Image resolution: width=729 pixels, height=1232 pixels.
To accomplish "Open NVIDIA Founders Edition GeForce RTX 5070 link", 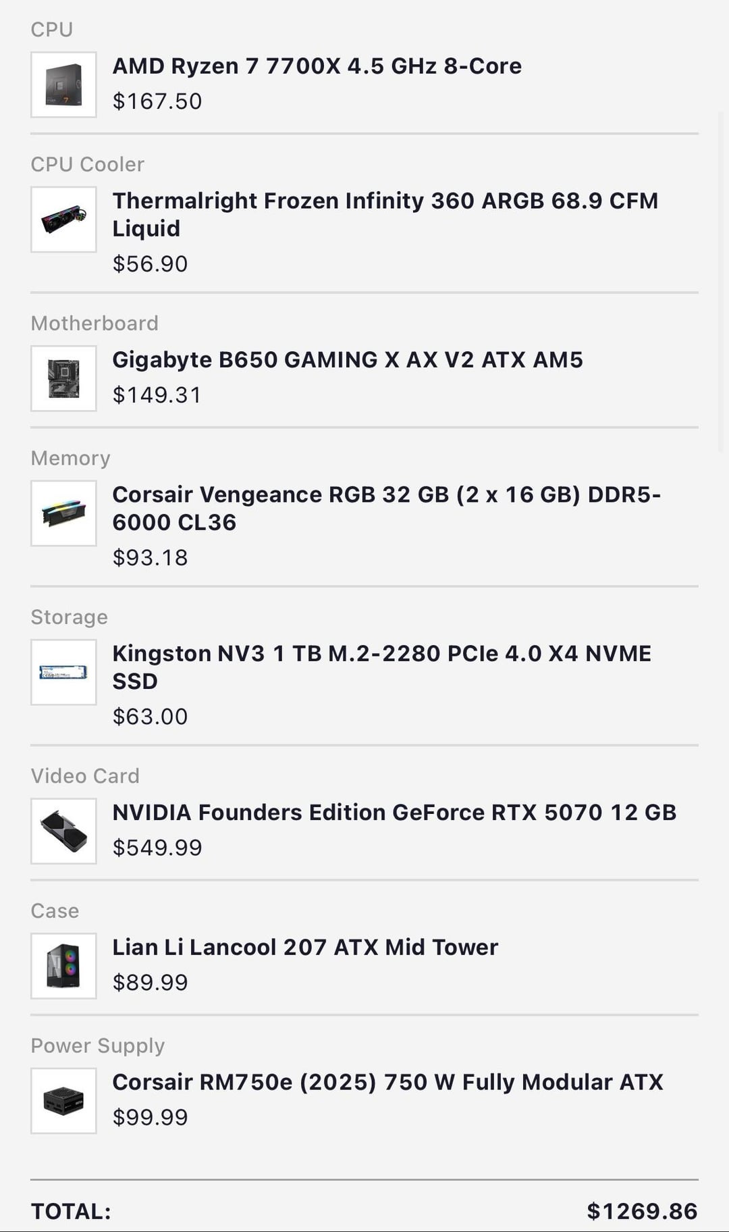I will [394, 812].
